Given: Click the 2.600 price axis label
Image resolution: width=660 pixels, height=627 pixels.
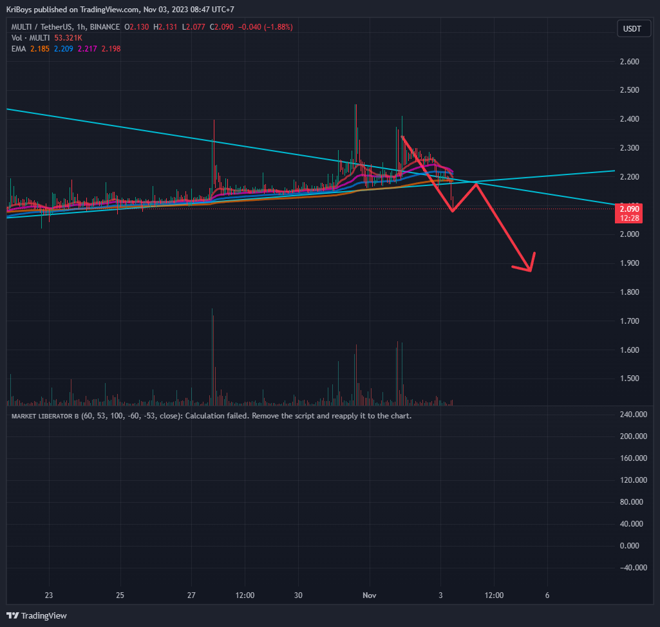Looking at the screenshot, I should point(629,62).
